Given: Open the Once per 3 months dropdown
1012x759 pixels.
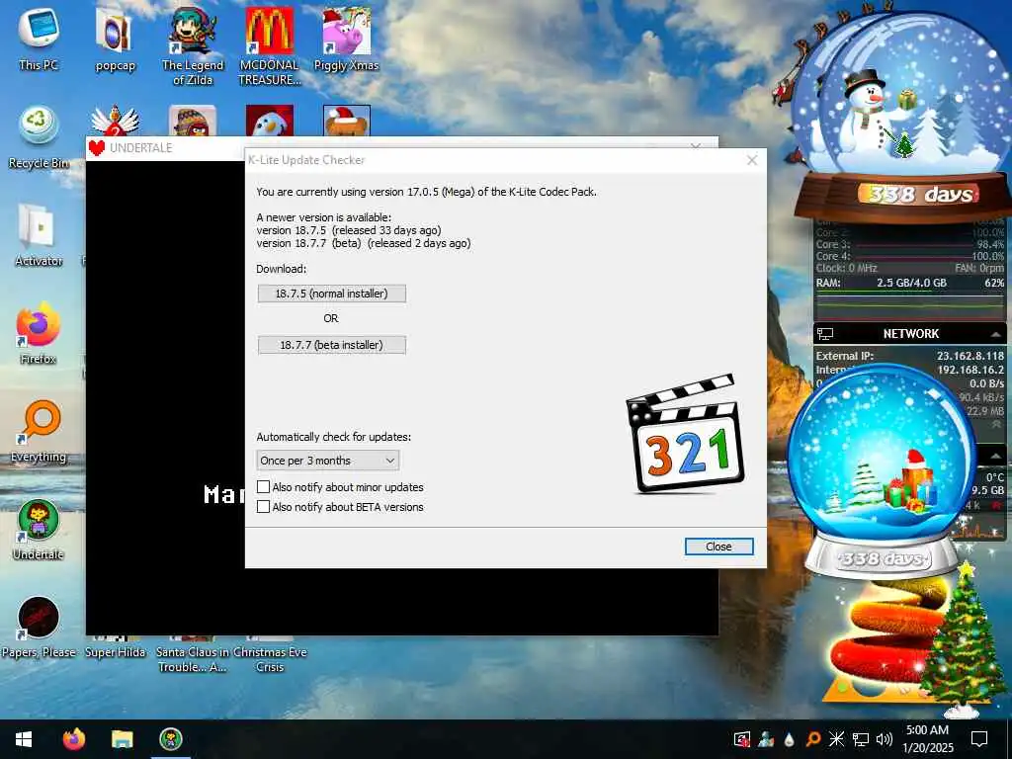Looking at the screenshot, I should [328, 461].
